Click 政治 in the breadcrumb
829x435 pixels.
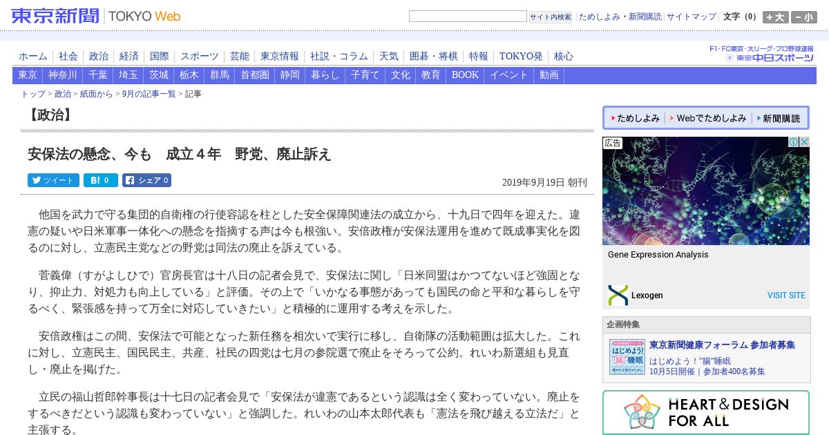pos(63,94)
